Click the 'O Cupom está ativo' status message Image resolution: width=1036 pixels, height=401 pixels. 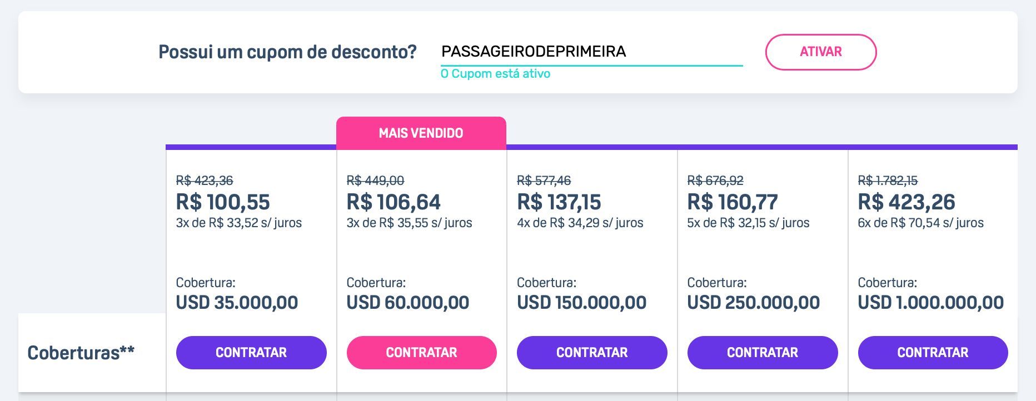[x=495, y=74]
